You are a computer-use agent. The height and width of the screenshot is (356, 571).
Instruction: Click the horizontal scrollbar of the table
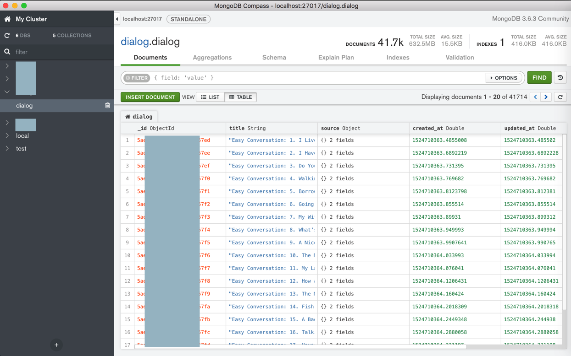(x=300, y=347)
